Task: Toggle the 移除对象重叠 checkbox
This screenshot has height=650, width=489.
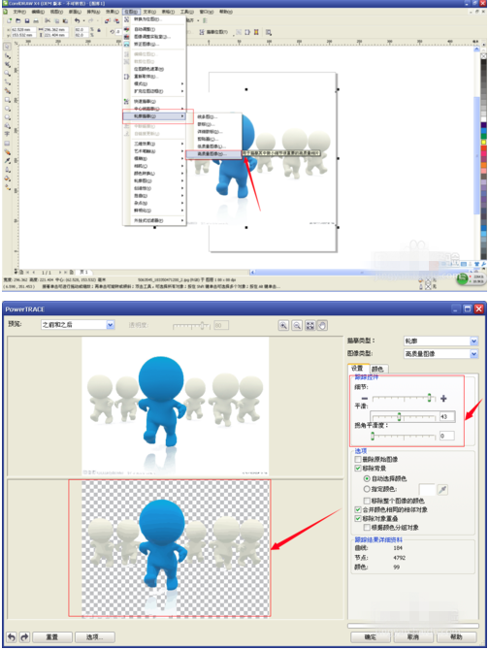Action: tap(358, 519)
